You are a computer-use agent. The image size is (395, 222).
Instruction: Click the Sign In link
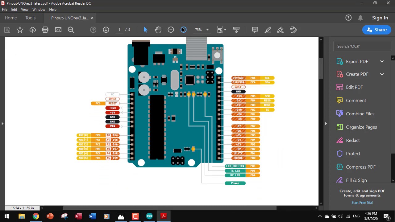(380, 18)
